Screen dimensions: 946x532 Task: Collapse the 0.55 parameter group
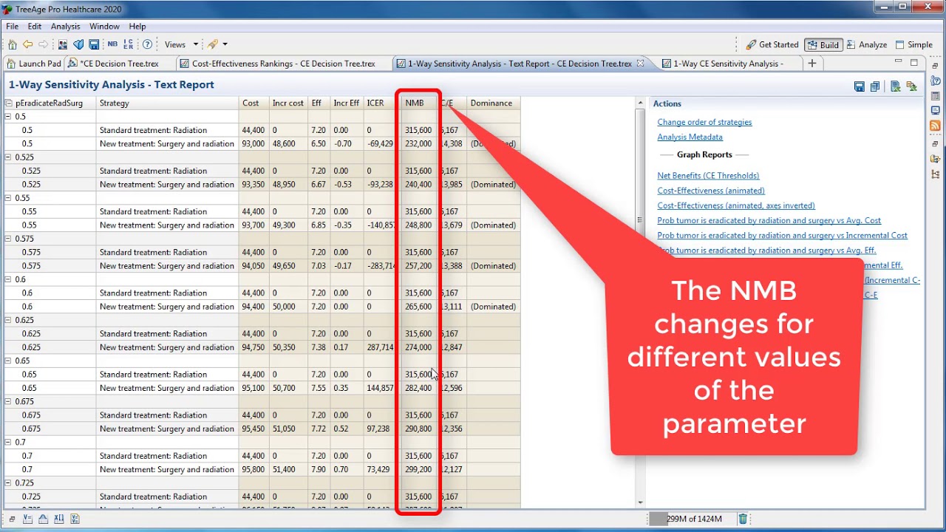pyautogui.click(x=9, y=198)
